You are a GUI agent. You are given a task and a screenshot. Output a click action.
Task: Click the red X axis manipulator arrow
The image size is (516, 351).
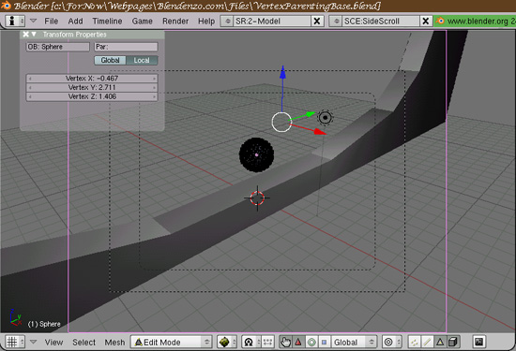click(x=319, y=132)
